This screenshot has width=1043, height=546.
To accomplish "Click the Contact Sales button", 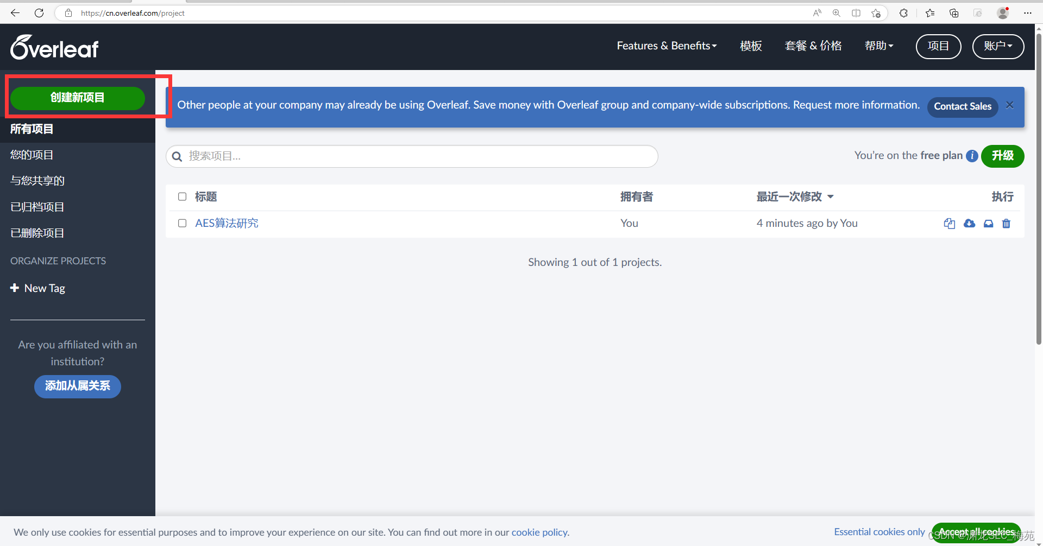I will pyautogui.click(x=963, y=106).
